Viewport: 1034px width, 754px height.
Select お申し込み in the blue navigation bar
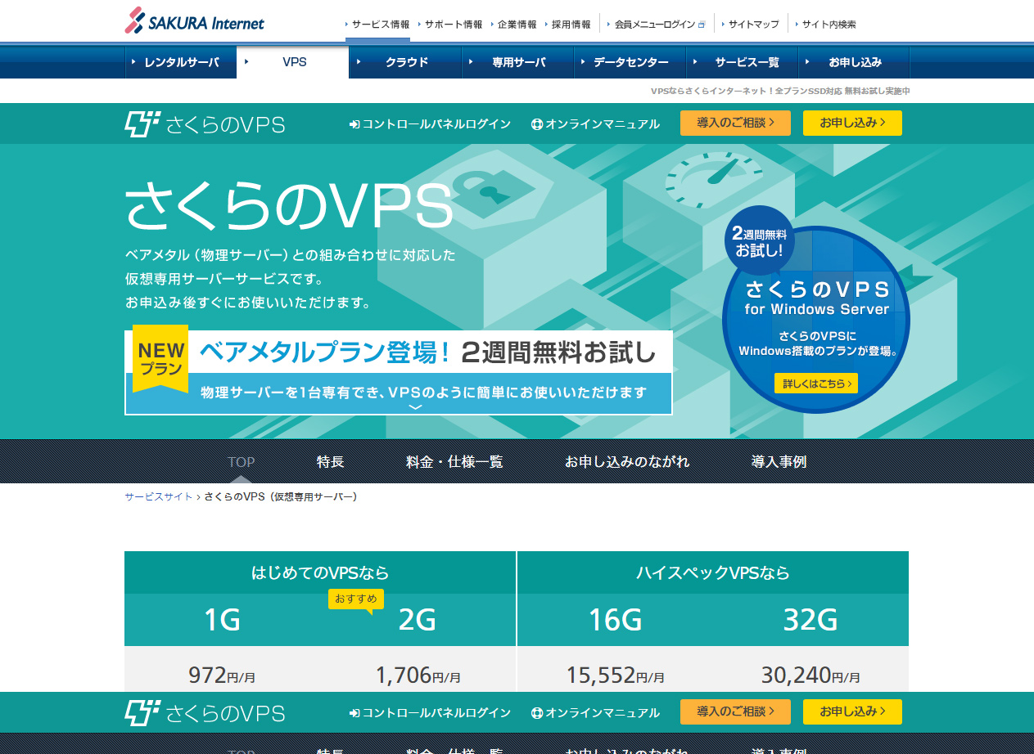point(854,62)
